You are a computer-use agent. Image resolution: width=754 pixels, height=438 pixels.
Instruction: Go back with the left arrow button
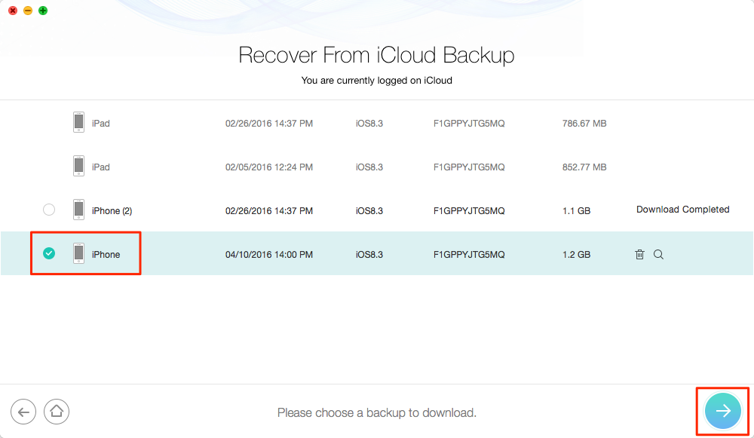[x=23, y=412]
